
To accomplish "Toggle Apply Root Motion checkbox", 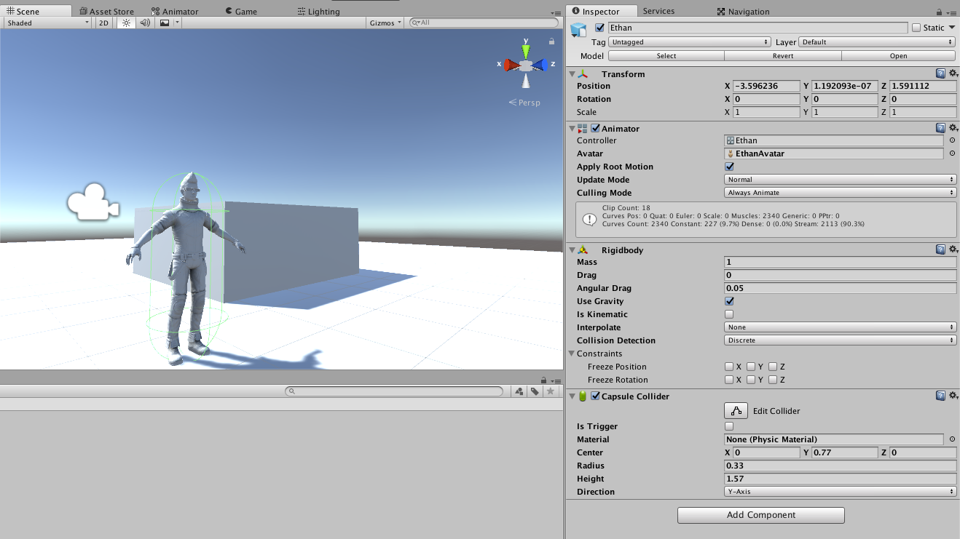I will coord(729,167).
